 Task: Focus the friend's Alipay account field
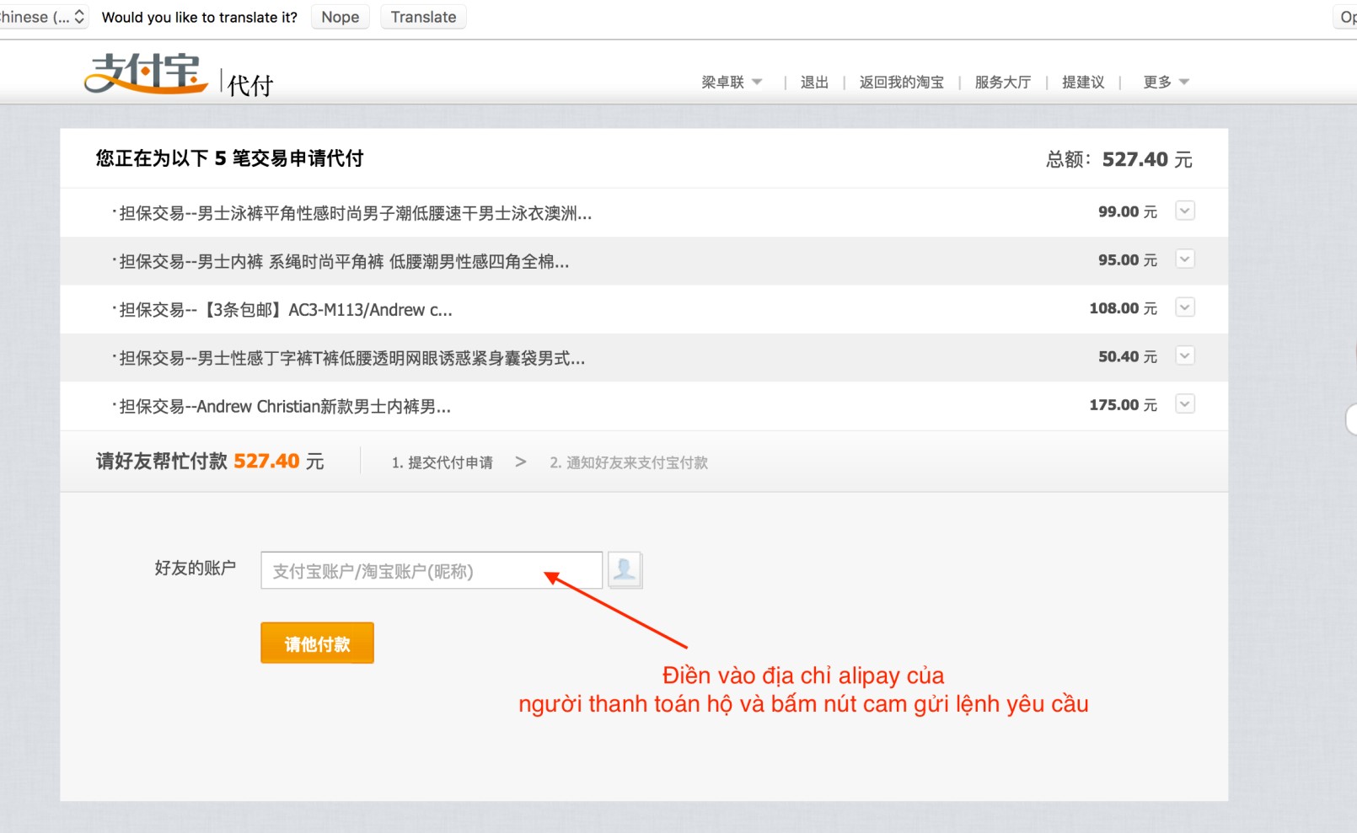tap(431, 571)
